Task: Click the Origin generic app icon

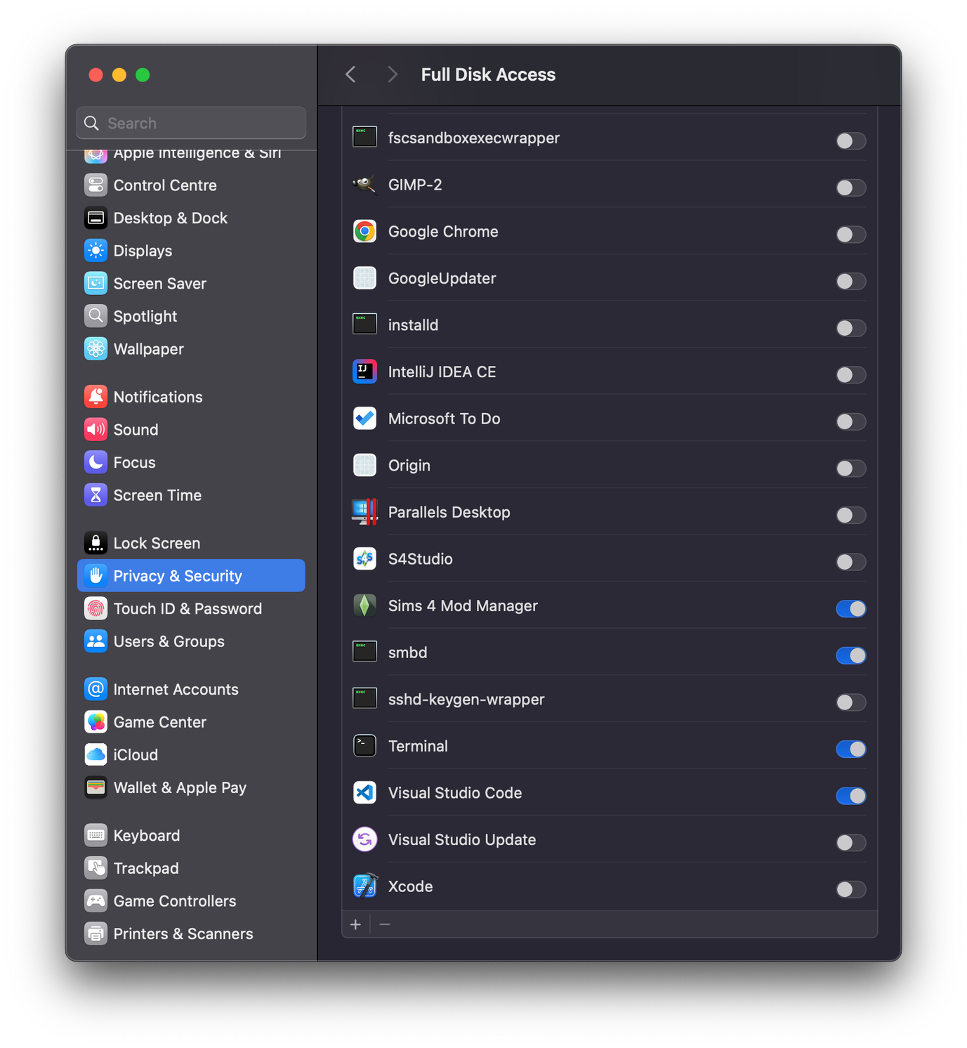Action: [x=364, y=465]
